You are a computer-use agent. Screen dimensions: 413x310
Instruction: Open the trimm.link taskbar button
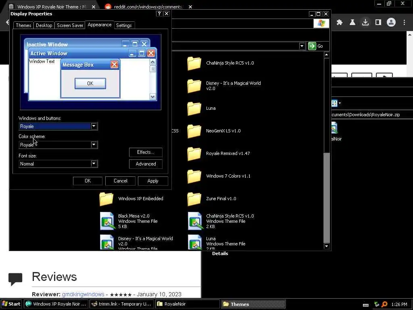pyautogui.click(x=122, y=304)
